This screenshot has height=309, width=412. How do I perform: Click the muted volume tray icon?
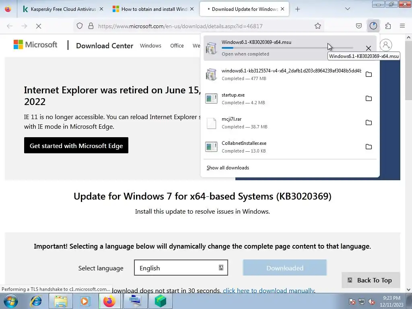371,301
